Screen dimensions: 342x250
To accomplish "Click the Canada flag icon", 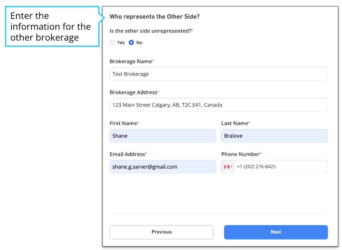I will pos(227,166).
